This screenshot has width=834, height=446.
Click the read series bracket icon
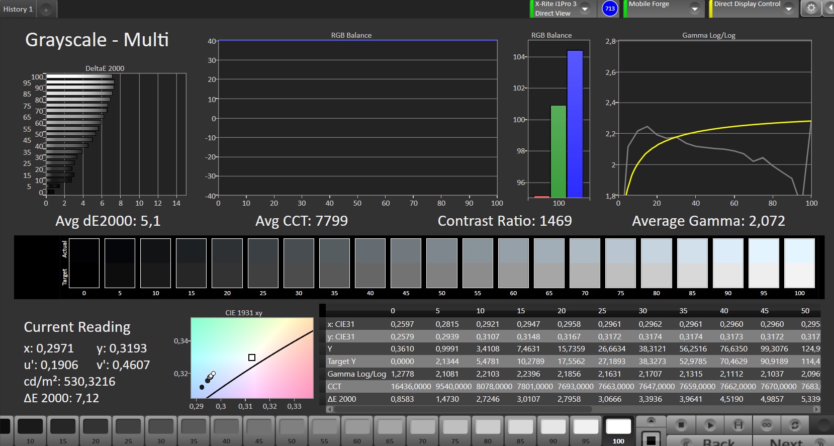(x=738, y=425)
